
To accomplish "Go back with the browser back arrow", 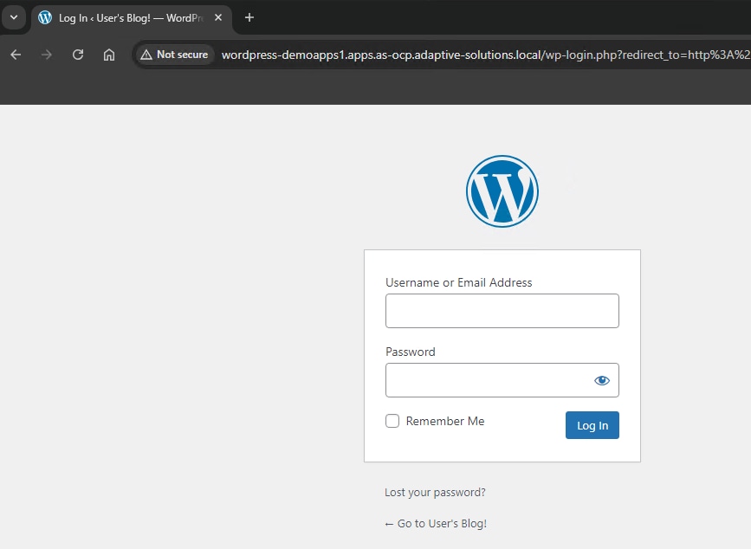I will pos(16,55).
